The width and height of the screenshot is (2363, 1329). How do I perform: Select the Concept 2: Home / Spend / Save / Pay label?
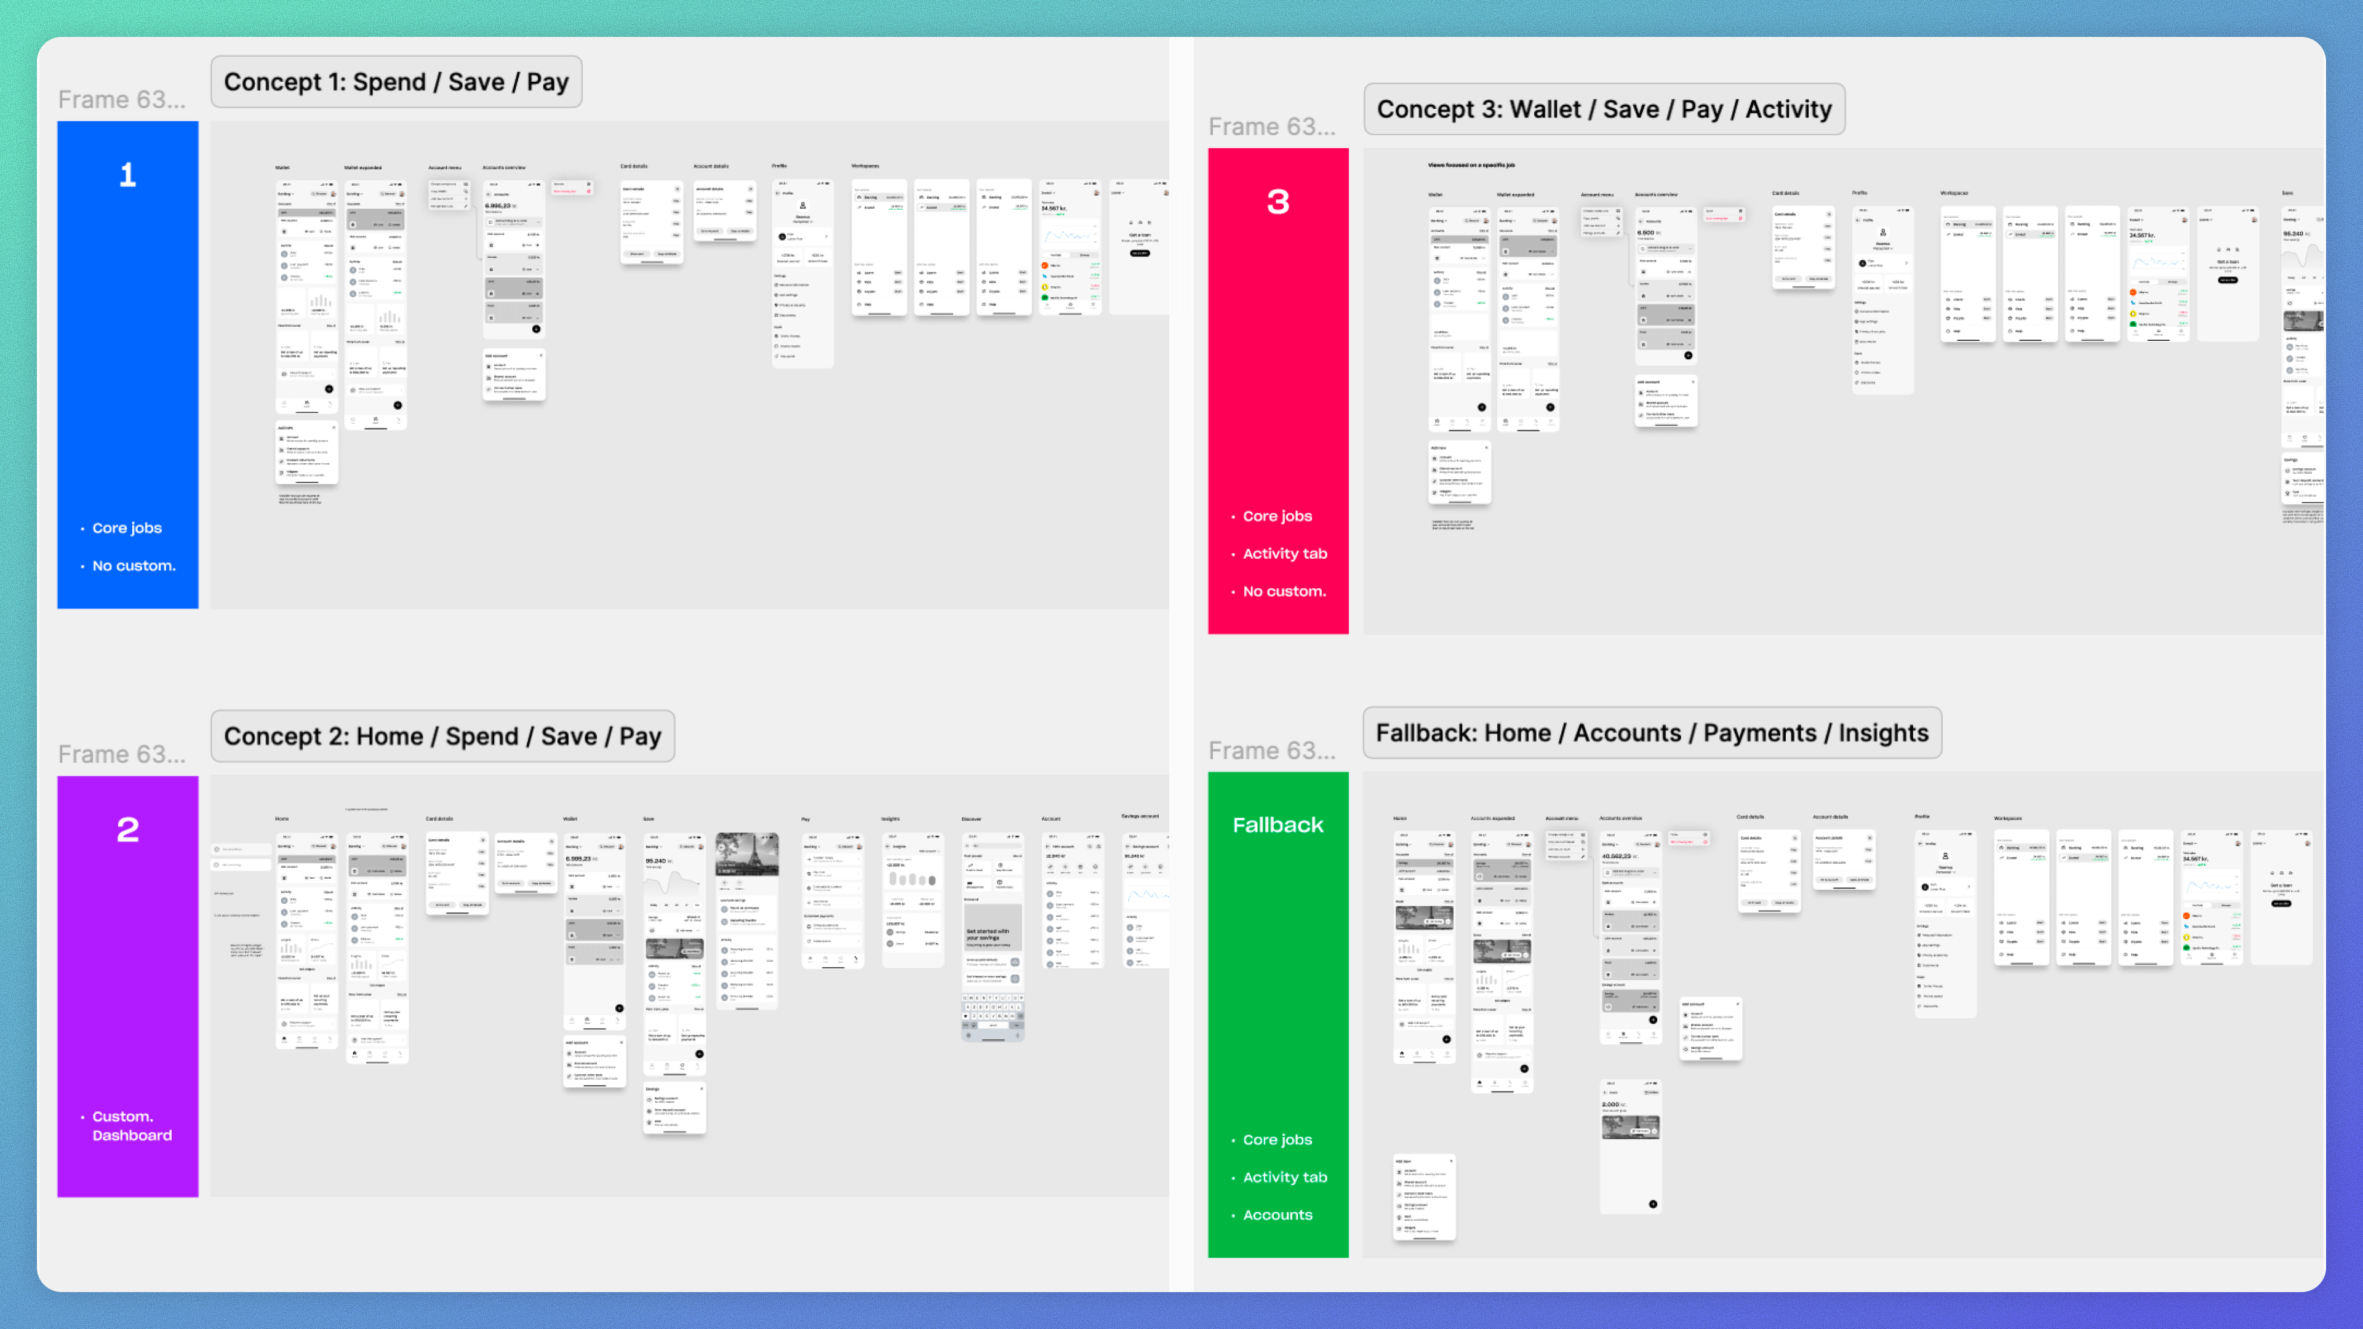coord(442,736)
